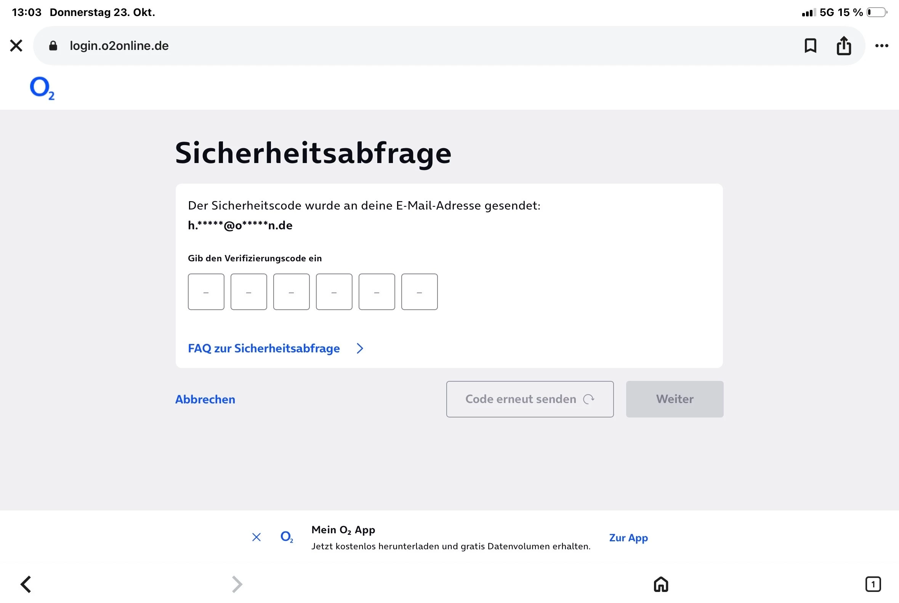
Task: Open the Zur App link
Action: point(628,537)
